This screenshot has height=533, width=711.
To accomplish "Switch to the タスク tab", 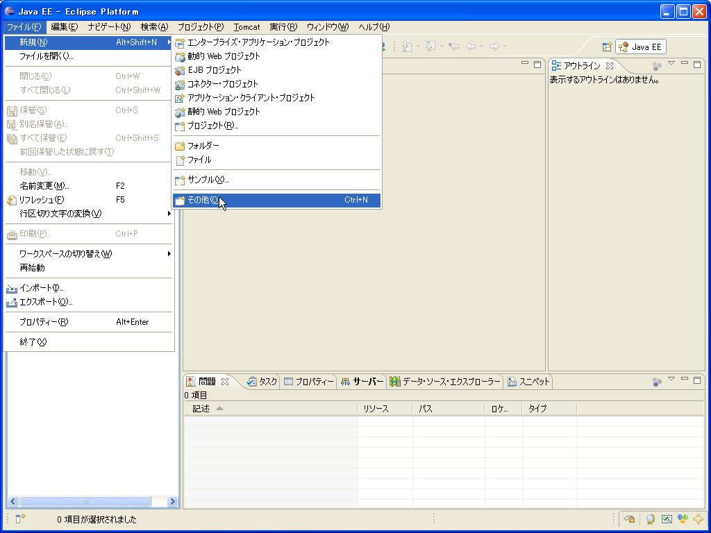I will pos(262,382).
